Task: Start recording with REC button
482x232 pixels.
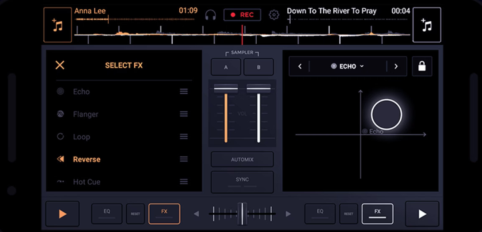Action: click(x=242, y=15)
